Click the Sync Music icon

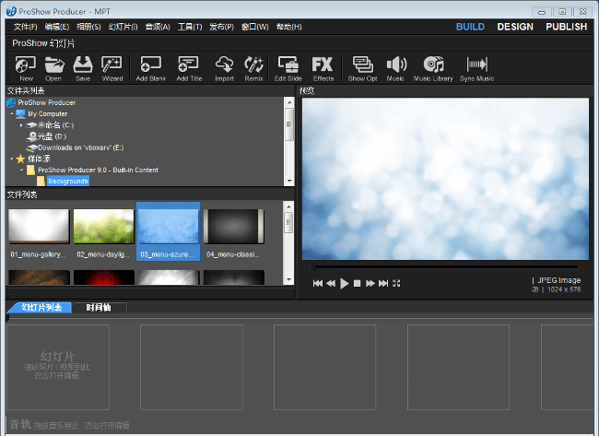[x=477, y=65]
